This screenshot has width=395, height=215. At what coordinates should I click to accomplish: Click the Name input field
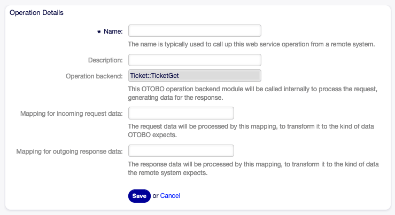click(195, 31)
